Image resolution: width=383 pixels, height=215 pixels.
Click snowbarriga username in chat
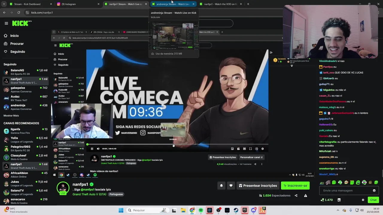tap(327, 169)
